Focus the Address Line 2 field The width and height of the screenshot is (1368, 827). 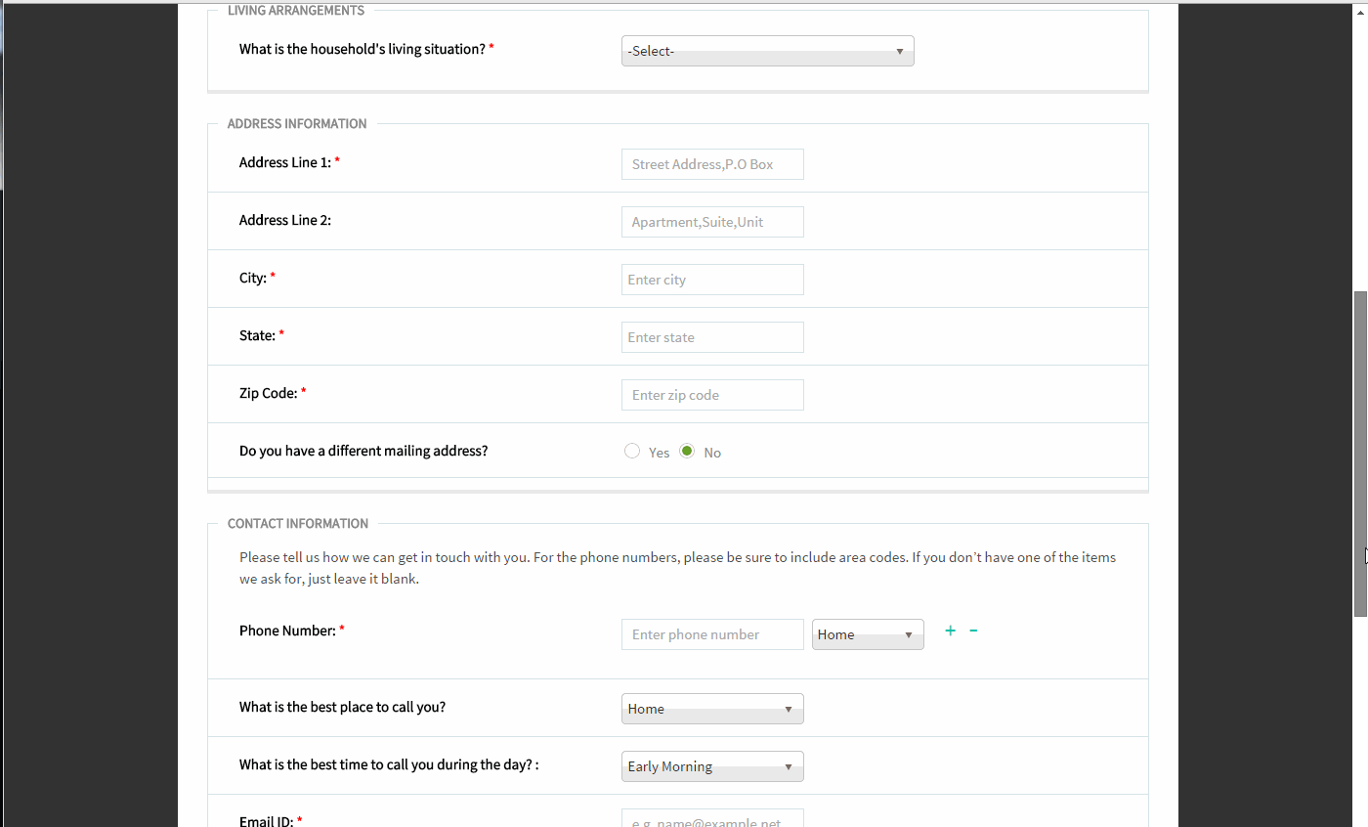point(712,222)
